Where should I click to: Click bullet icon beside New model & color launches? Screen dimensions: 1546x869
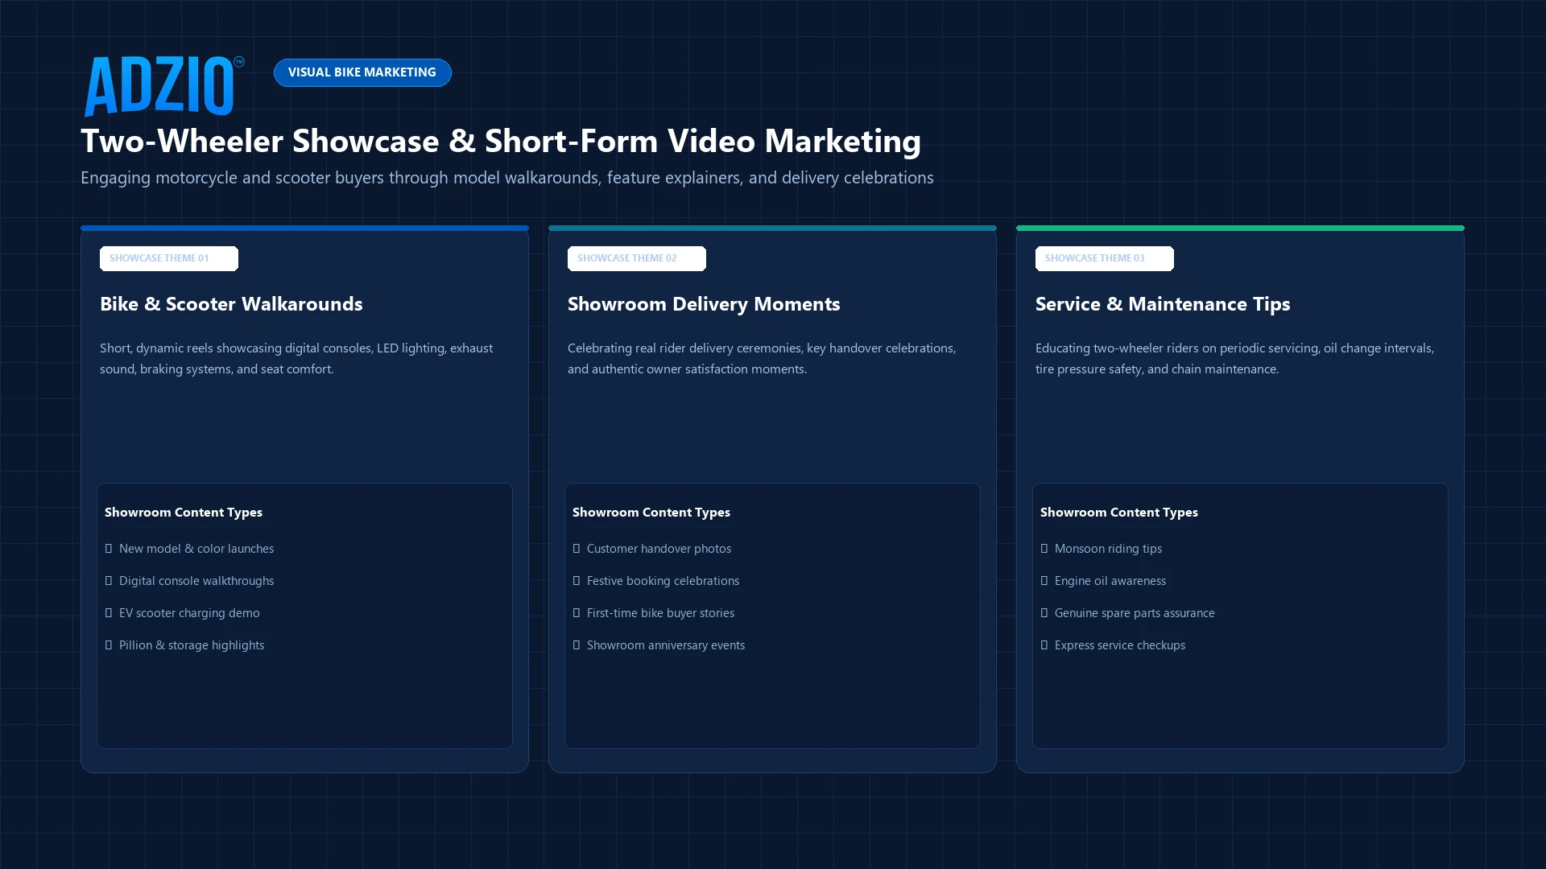[109, 549]
